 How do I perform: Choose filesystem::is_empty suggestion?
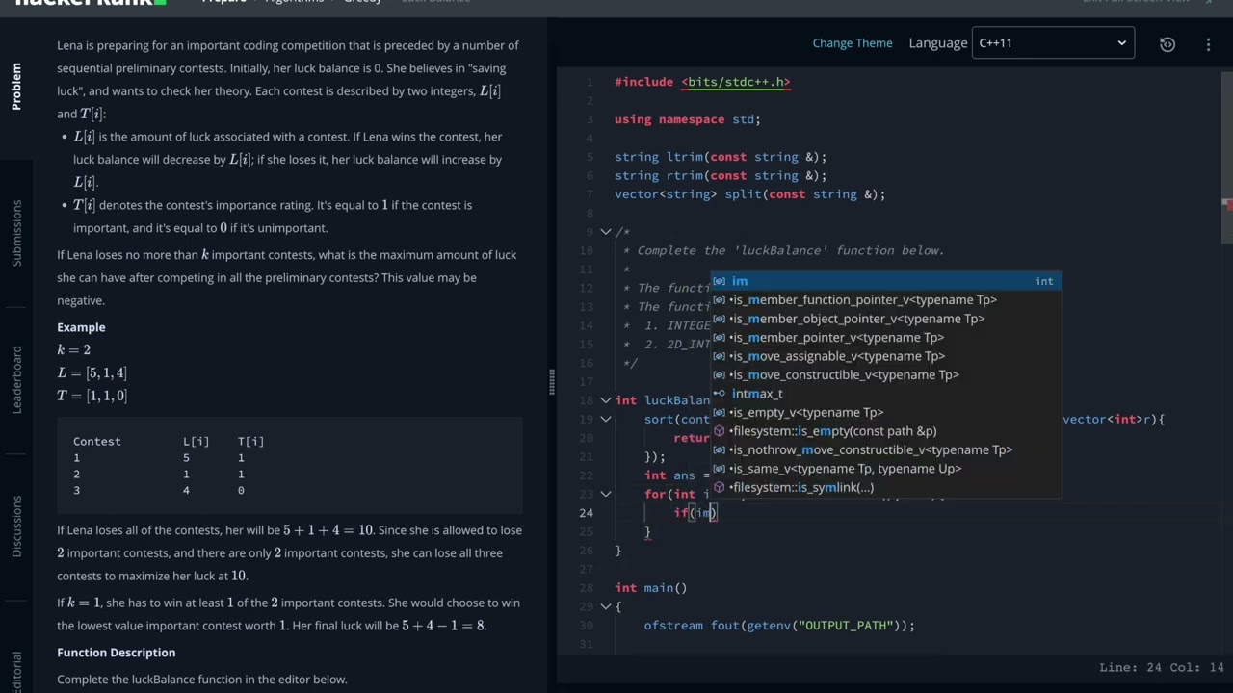pyautogui.click(x=885, y=431)
